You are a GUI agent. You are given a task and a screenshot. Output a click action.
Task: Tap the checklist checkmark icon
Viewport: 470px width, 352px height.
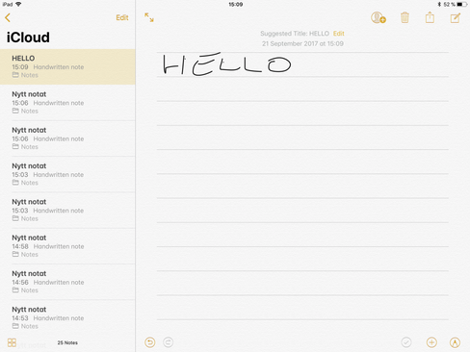(406, 342)
